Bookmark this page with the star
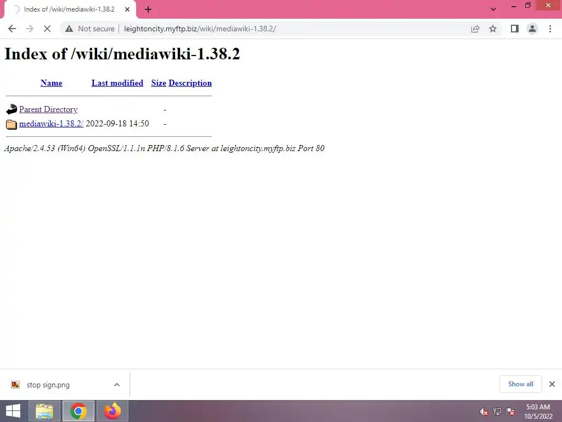Screen dimensions: 562x422 (x=493, y=29)
